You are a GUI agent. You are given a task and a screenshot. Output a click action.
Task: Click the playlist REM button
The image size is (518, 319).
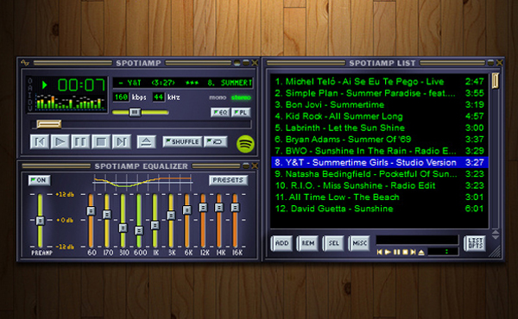pyautogui.click(x=307, y=243)
